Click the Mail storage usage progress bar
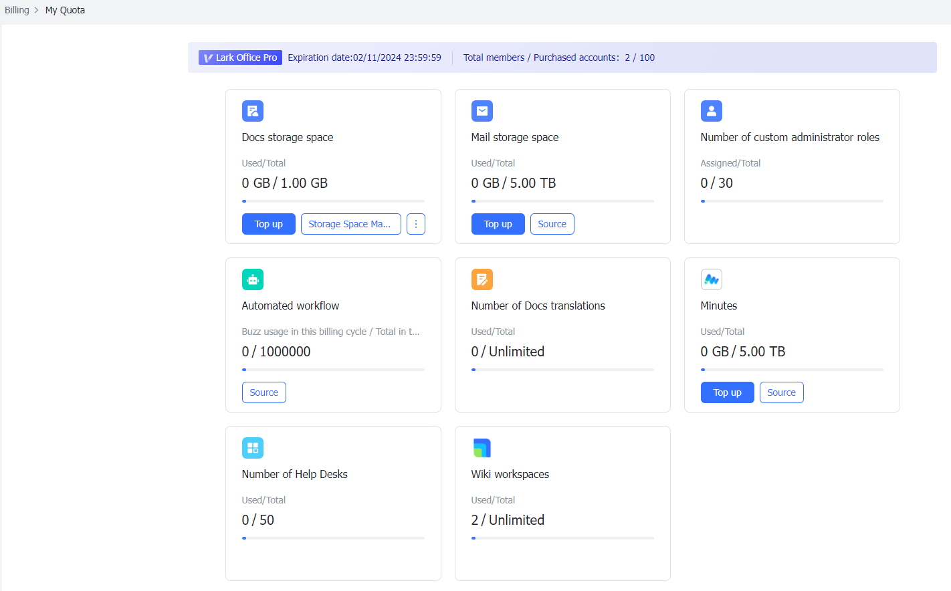The image size is (951, 591). pos(562,201)
